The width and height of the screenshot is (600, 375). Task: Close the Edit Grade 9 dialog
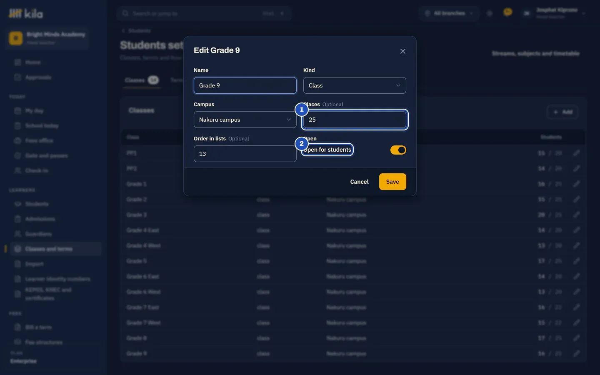402,51
